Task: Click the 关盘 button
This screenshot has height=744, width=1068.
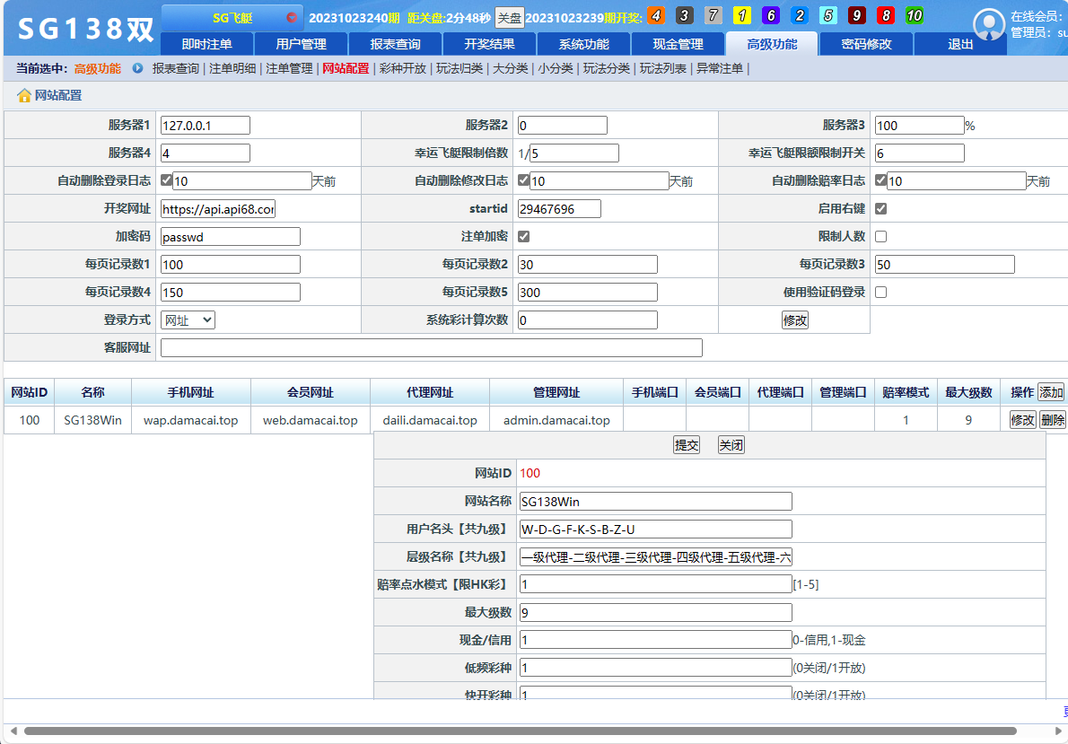Action: (x=510, y=18)
